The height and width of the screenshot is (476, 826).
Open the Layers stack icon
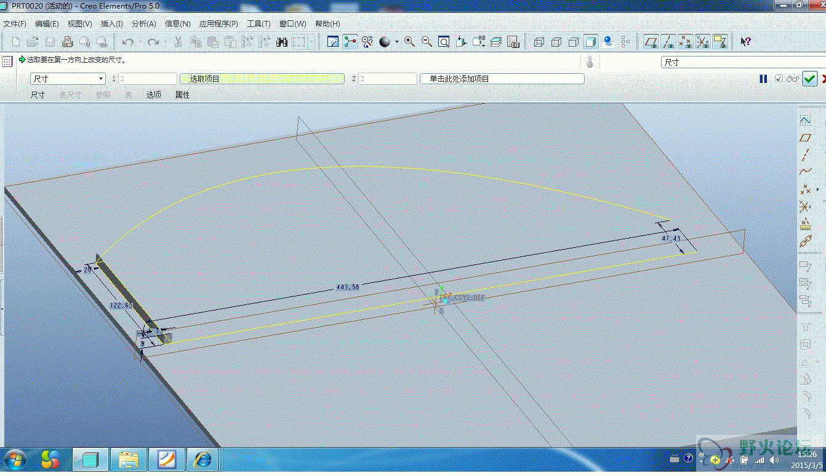coord(496,42)
